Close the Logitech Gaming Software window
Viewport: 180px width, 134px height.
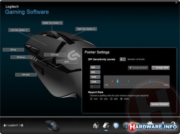(176, 2)
